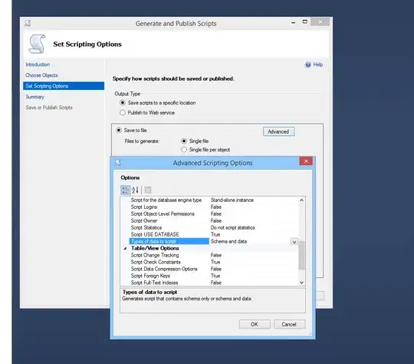
Task: Click the Alphabetical sort icon
Action: (x=135, y=190)
